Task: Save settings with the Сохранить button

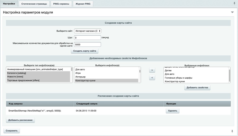Action: [12, 131]
